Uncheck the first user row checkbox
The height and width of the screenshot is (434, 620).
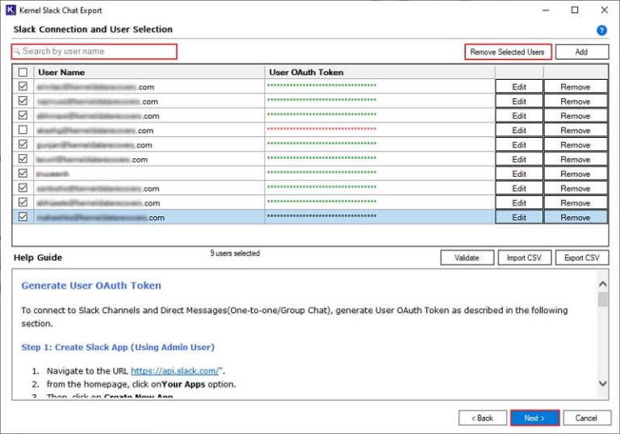click(x=23, y=86)
